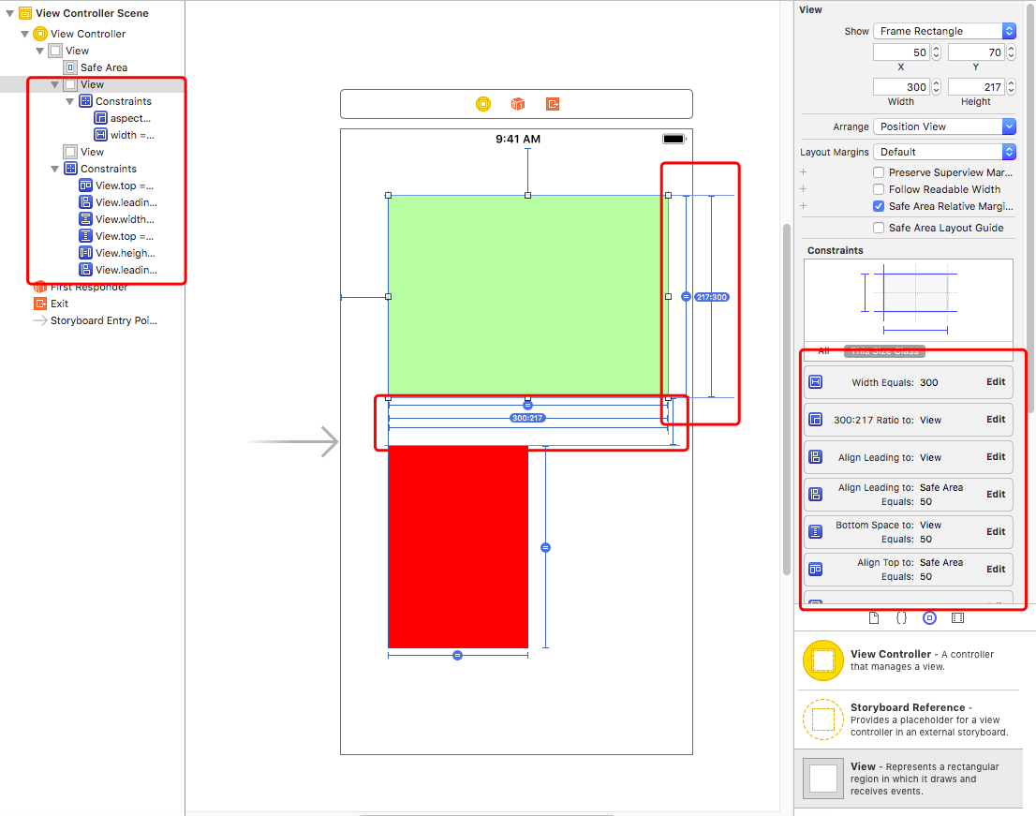The image size is (1036, 816).
Task: Switch to Code Snippet library braces tab
Action: pos(901,618)
